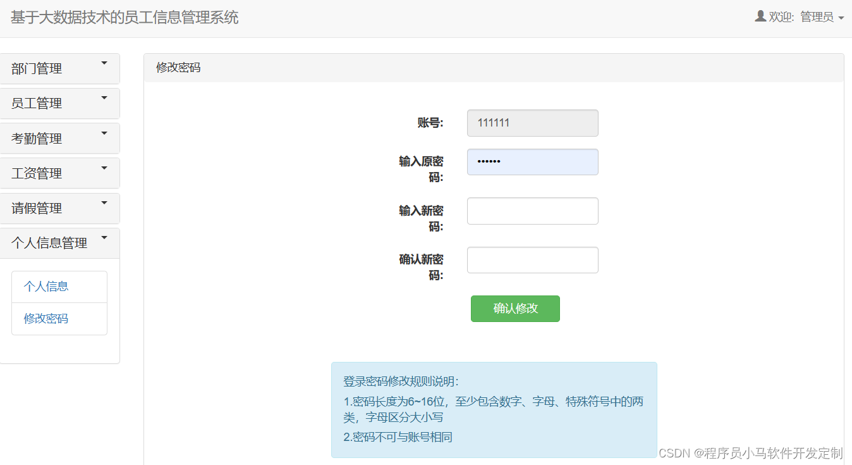
Task: Click the green 确认修改 button
Action: (515, 309)
